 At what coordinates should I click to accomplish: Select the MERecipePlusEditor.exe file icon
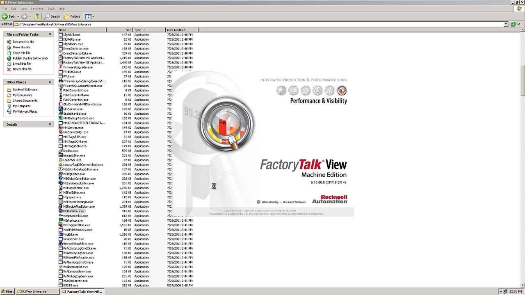[x=61, y=206]
